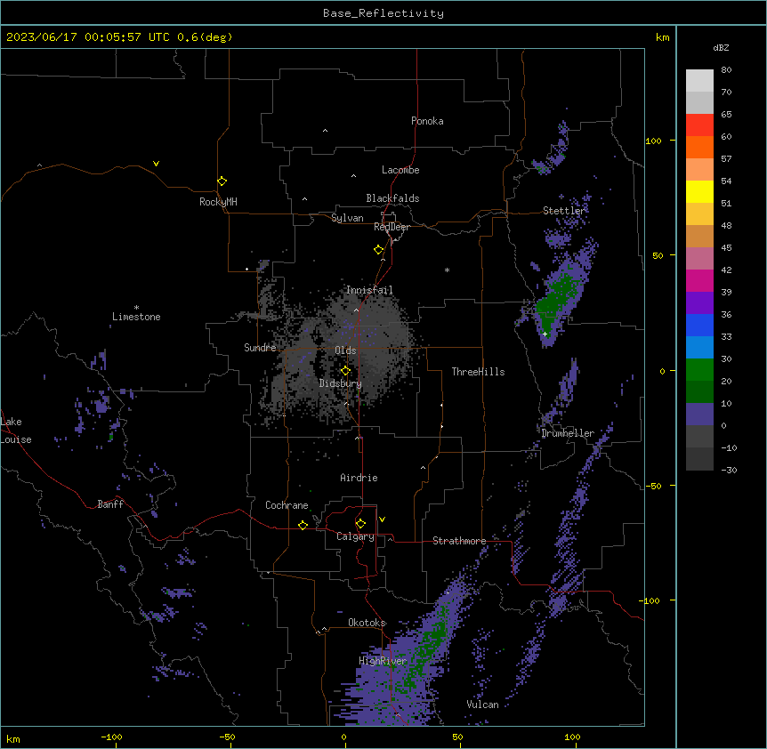Click the yellow diamond marker above Calgary label
This screenshot has height=749, width=767.
coord(360,524)
